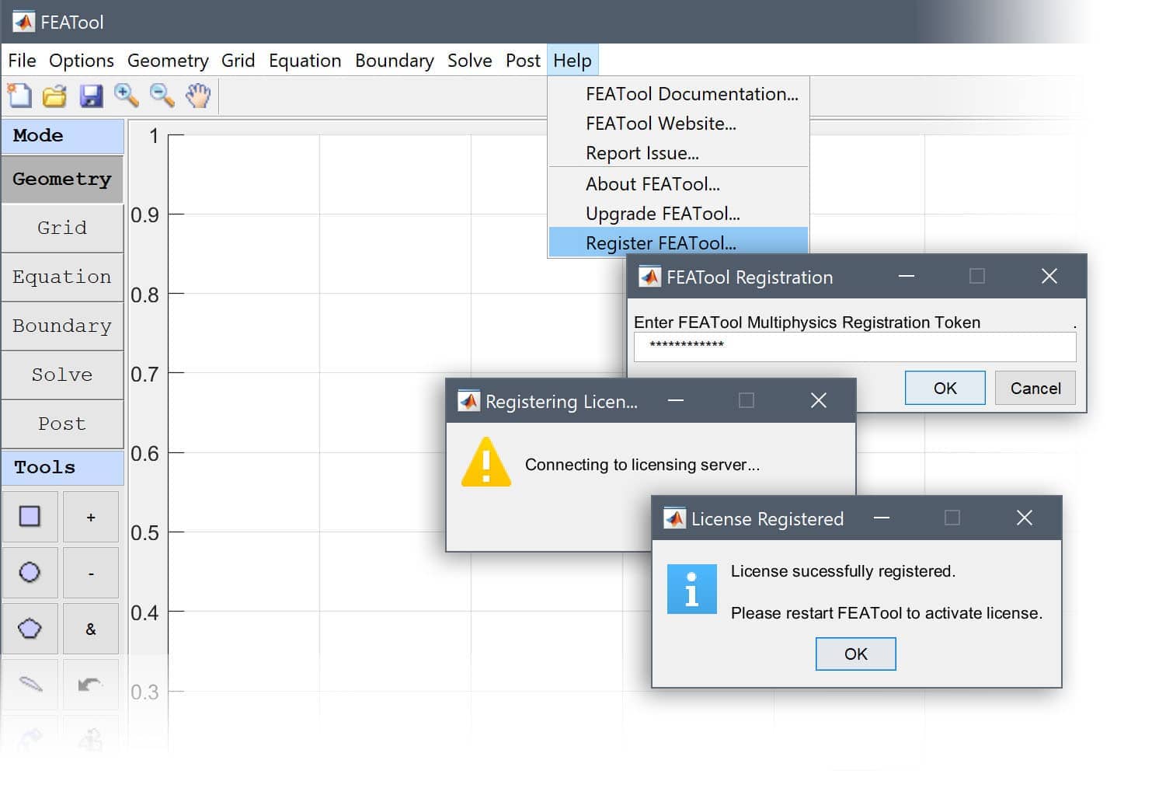Viewport: 1152px width, 809px height.
Task: Switch to Solve mode in sidebar
Action: (x=62, y=375)
